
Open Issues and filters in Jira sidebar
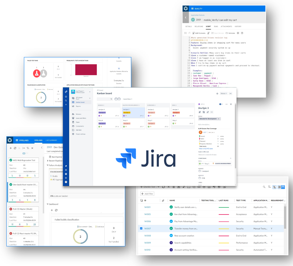point(81,118)
